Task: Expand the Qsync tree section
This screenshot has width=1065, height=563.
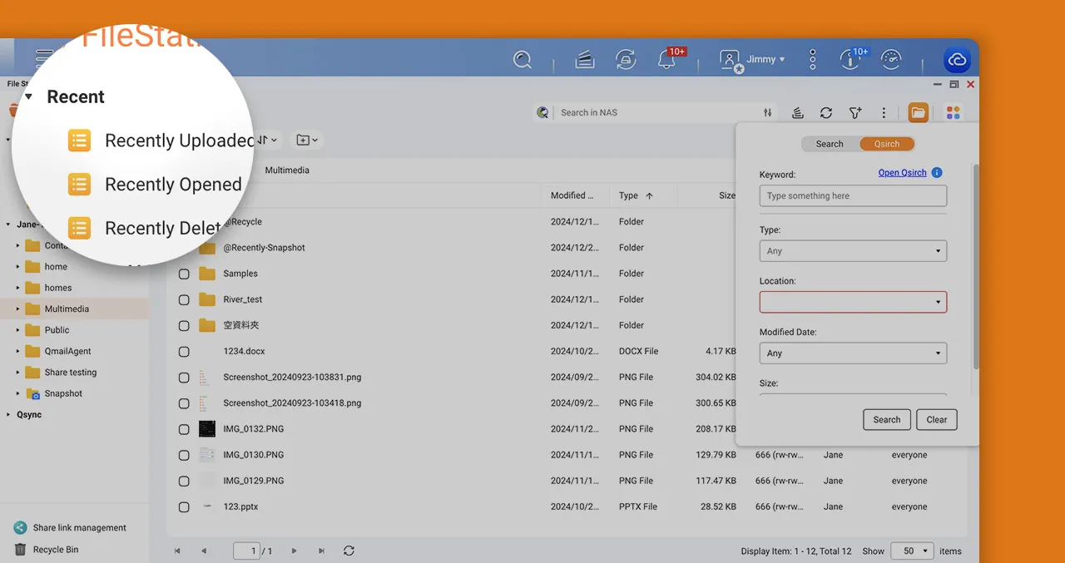Action: click(x=7, y=414)
